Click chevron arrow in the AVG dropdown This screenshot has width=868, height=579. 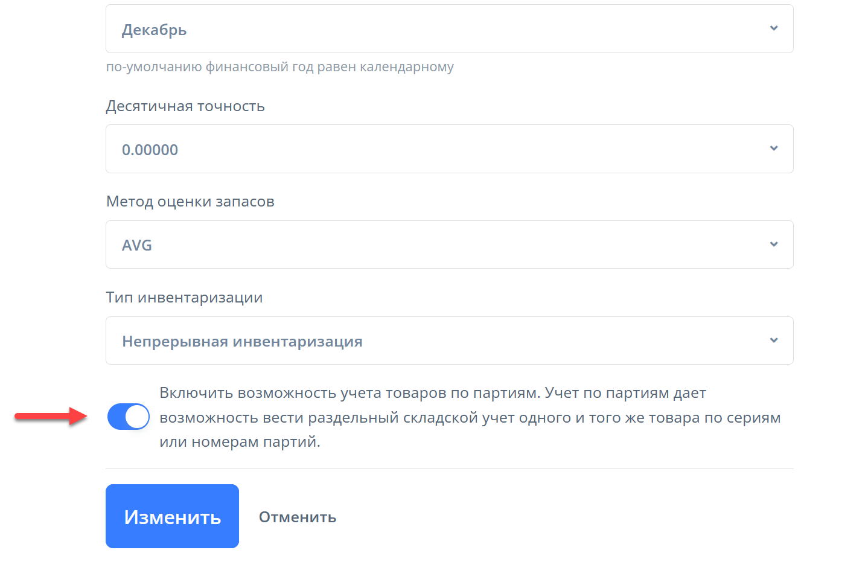(774, 245)
